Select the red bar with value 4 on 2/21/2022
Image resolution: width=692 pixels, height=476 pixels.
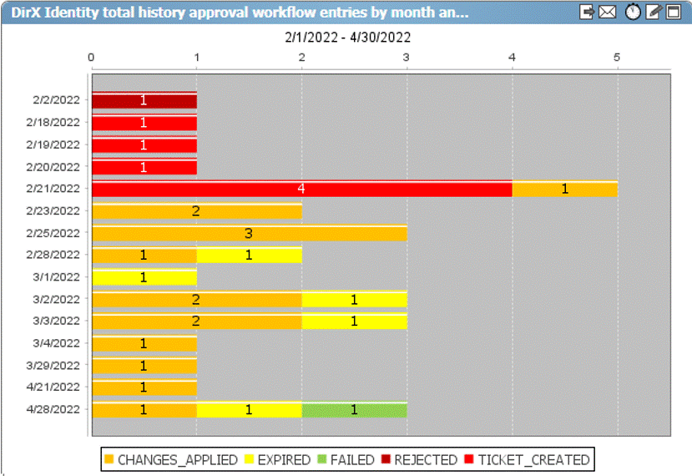(x=301, y=189)
